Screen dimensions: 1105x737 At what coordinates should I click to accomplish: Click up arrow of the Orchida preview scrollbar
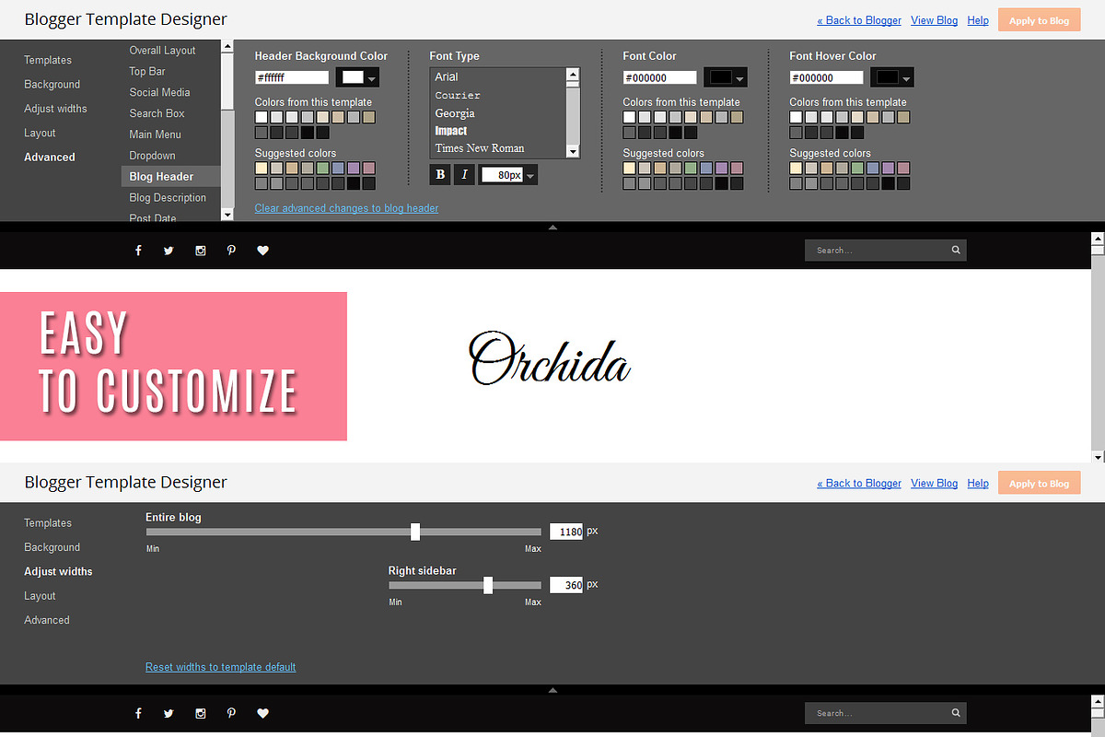pyautogui.click(x=1098, y=239)
